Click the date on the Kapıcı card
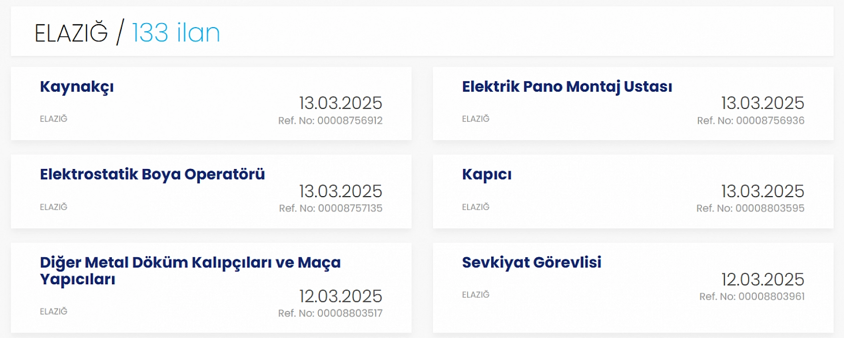Screen dimensions: 844x338 coord(762,191)
